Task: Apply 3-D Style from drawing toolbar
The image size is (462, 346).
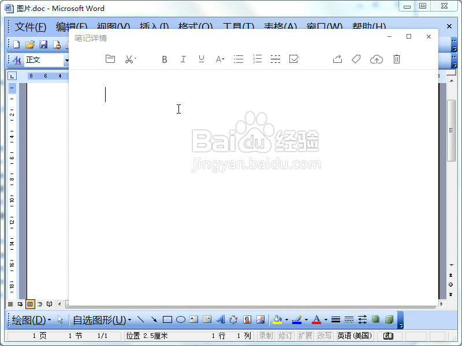Action: pos(389,319)
